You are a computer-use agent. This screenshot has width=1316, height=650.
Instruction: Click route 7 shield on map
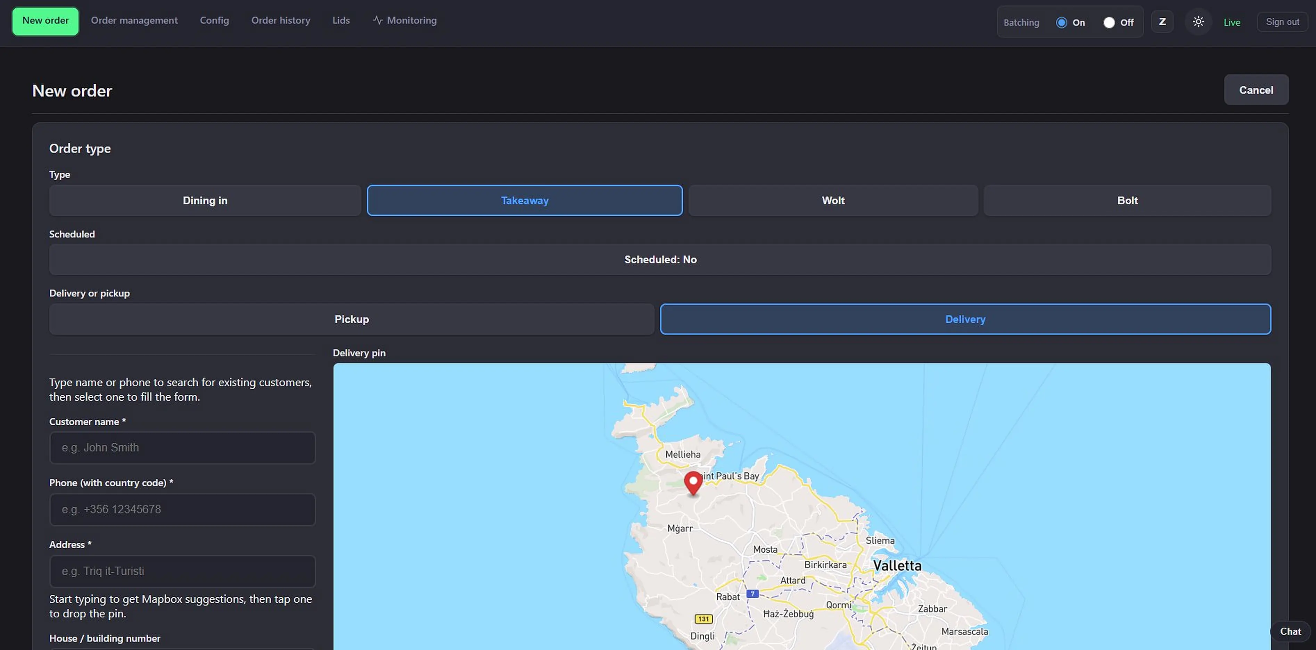pos(752,594)
